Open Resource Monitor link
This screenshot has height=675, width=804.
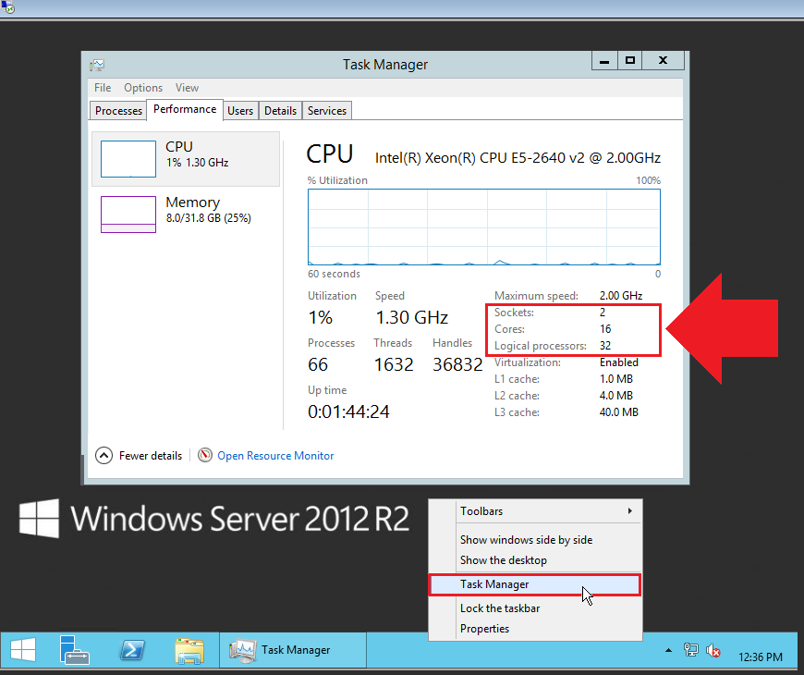coord(275,456)
